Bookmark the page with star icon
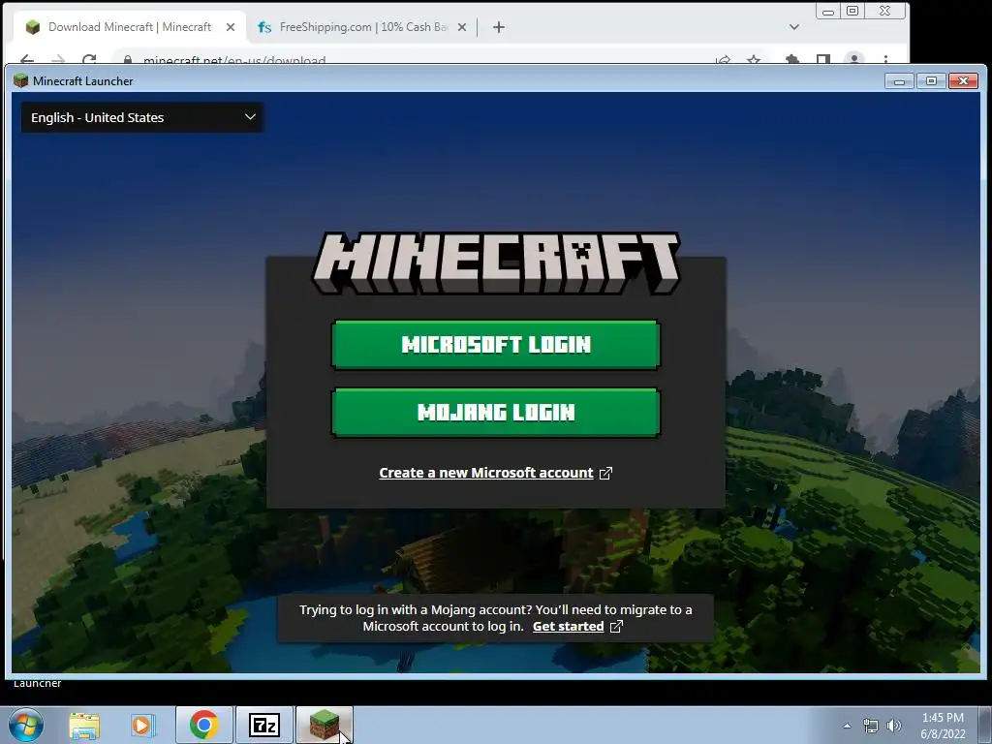992x744 pixels. [754, 59]
